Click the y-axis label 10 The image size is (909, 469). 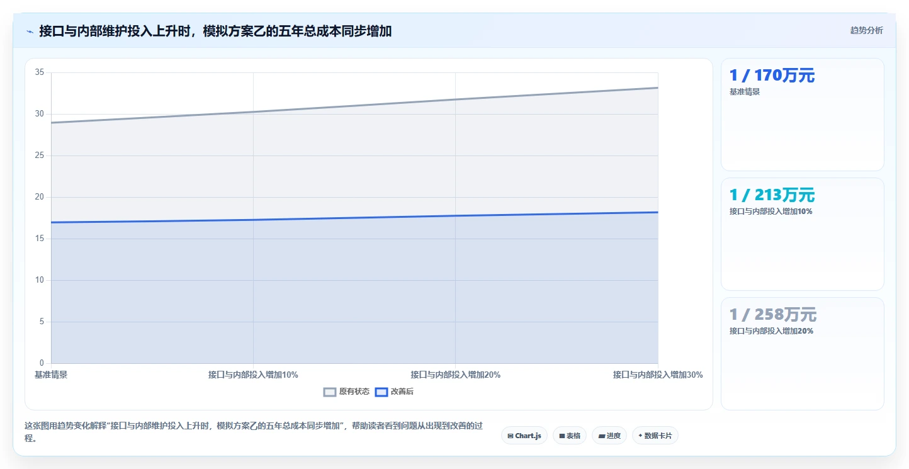click(40, 280)
